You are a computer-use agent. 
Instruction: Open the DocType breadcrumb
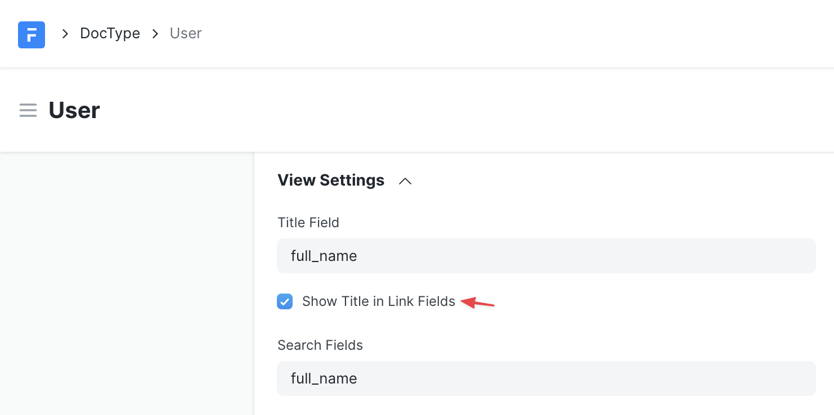coord(110,34)
